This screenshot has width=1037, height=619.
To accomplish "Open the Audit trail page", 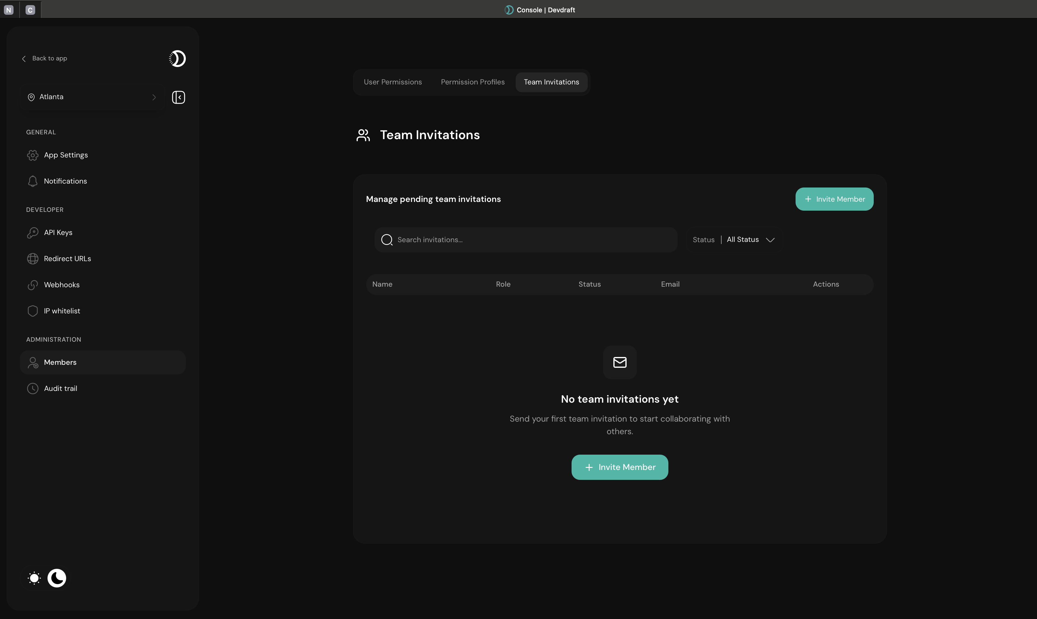I will [60, 388].
